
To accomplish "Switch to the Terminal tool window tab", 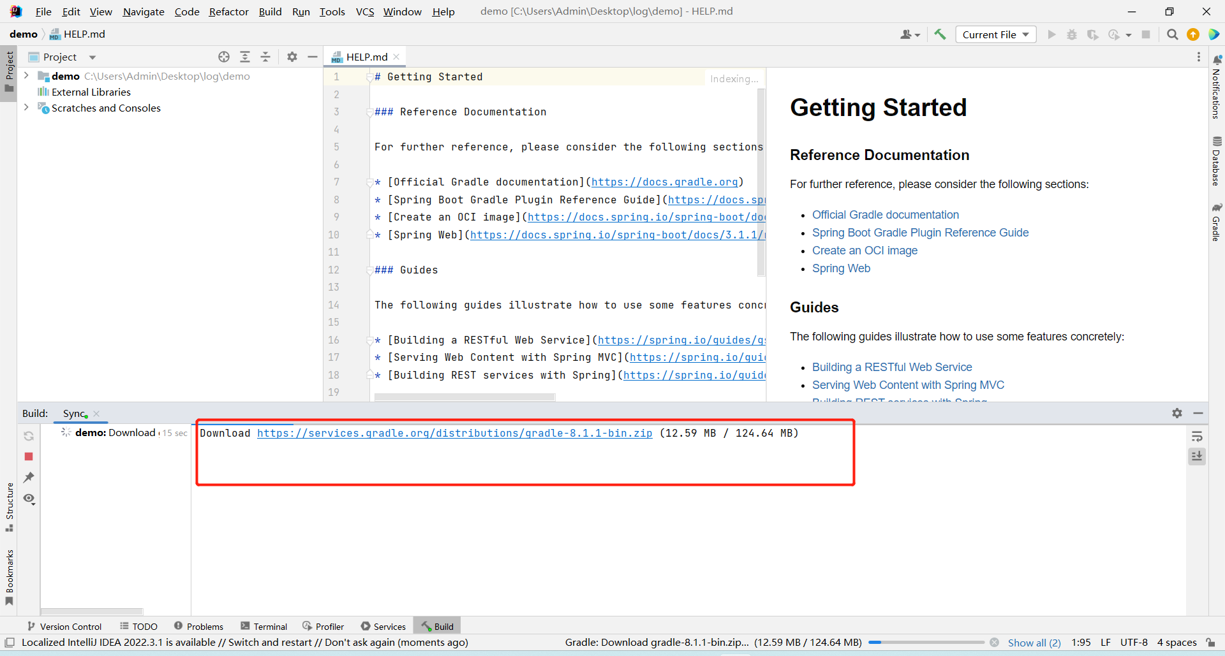I will [264, 627].
